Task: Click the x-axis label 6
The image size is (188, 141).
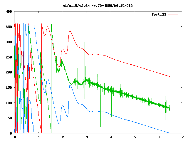Action: click(x=159, y=137)
